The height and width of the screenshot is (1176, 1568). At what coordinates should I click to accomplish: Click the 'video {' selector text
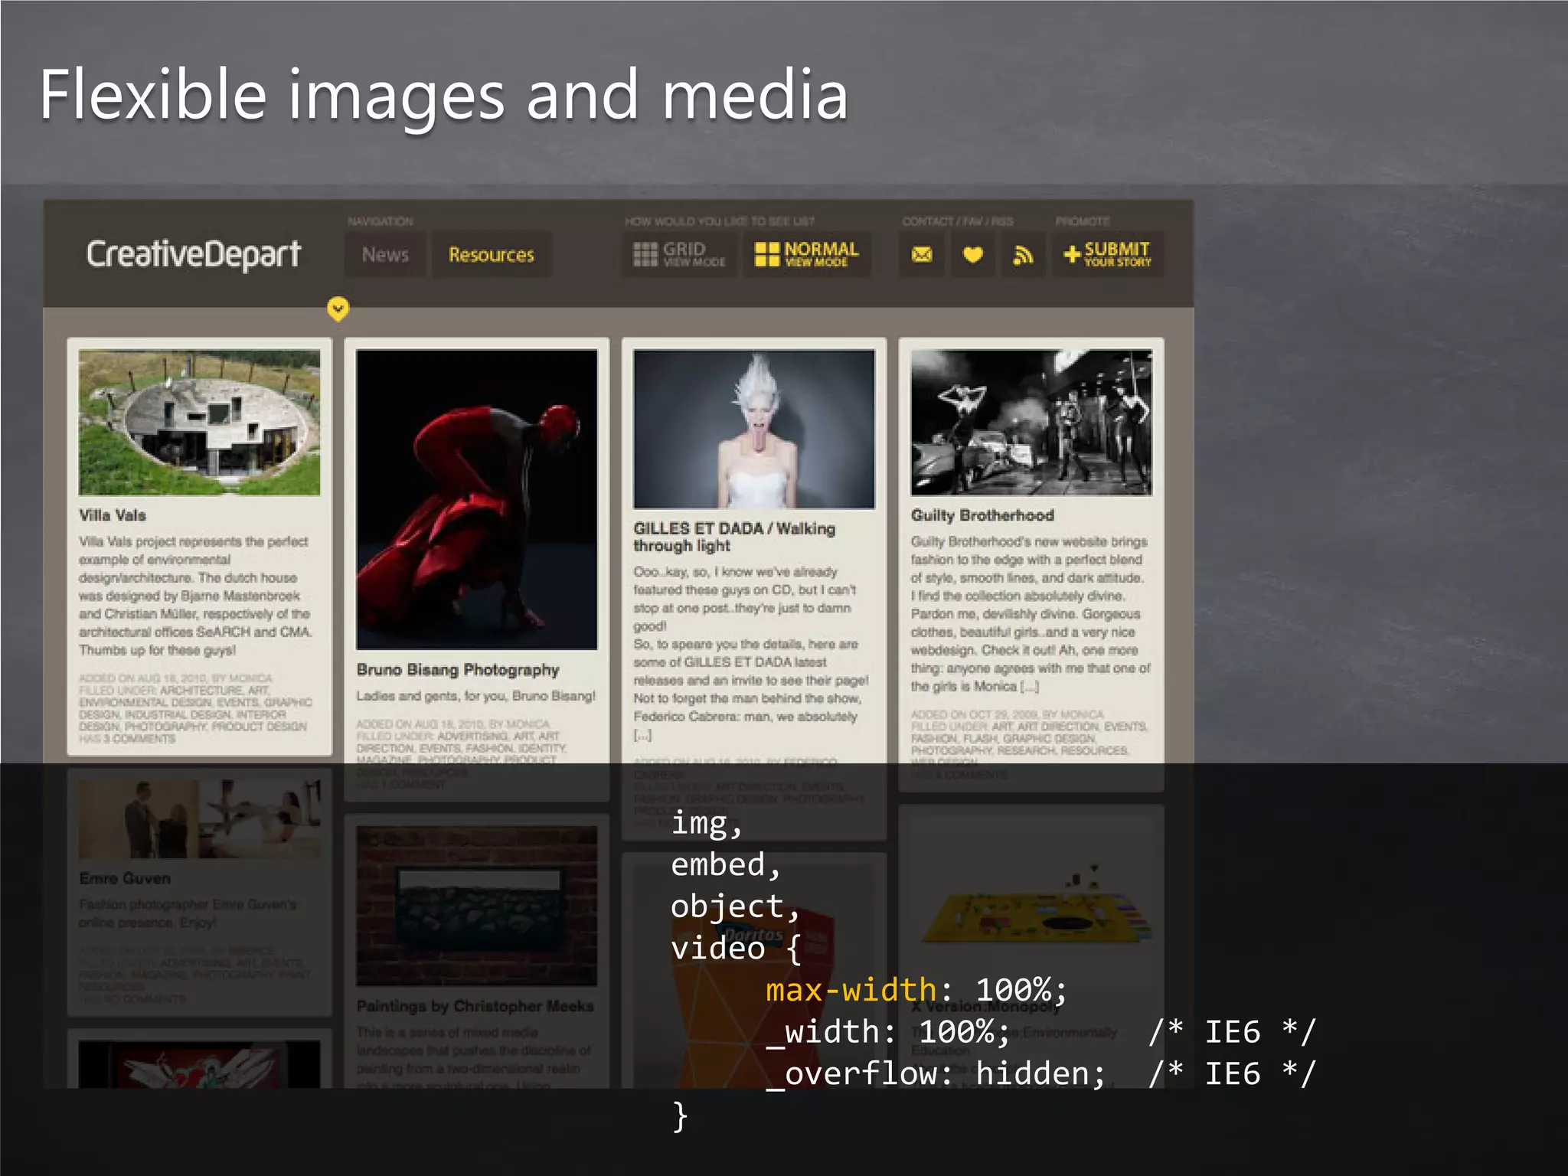pos(736,949)
